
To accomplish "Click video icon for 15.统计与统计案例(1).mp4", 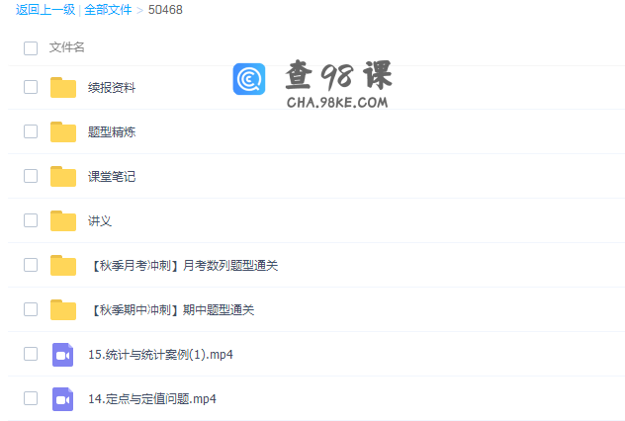I will (63, 354).
